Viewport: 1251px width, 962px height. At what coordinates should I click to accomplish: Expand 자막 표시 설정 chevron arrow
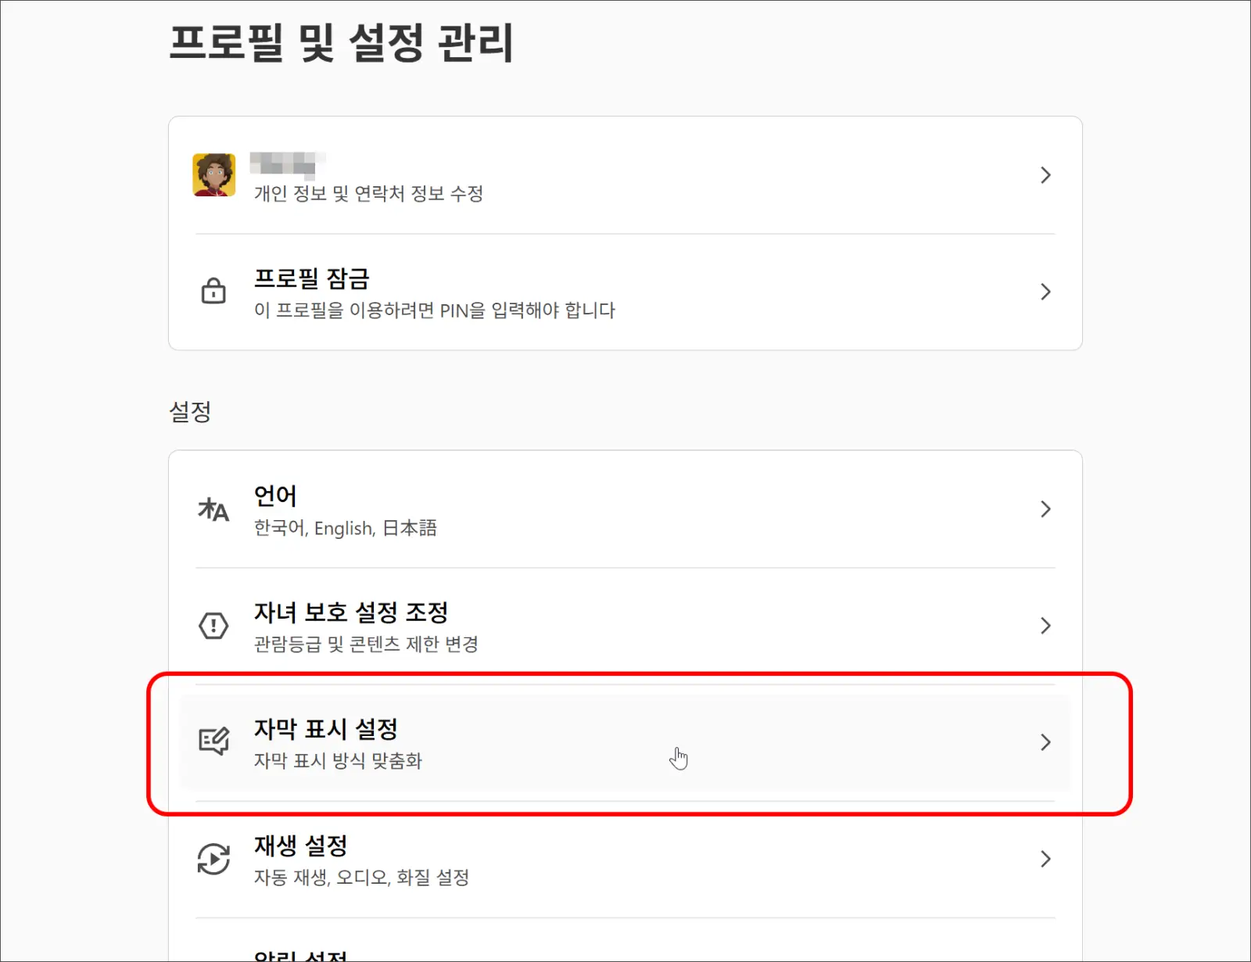(x=1045, y=742)
